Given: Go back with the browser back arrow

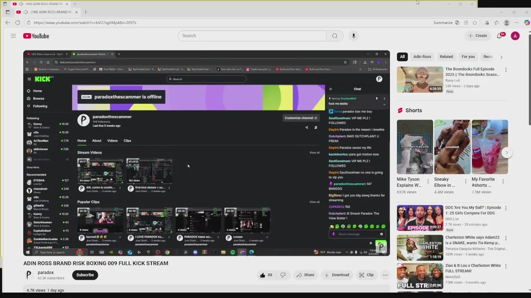Looking at the screenshot, I should point(7,23).
